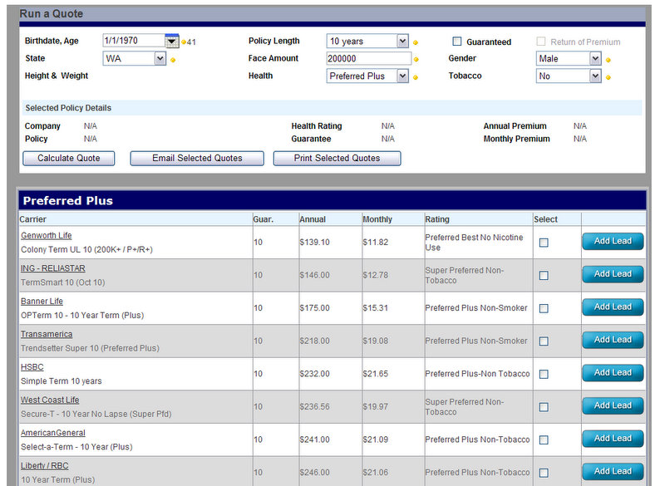Enable the Guaranteed checkbox
Image resolution: width=665 pixels, height=486 pixels.
456,41
